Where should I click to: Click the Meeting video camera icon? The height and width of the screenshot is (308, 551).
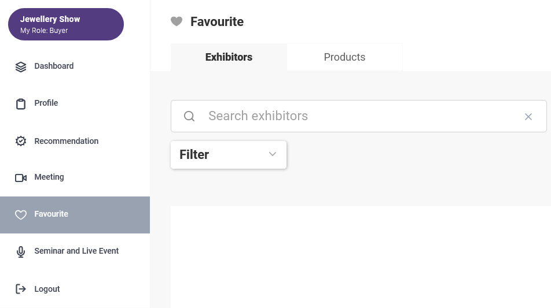tap(21, 178)
